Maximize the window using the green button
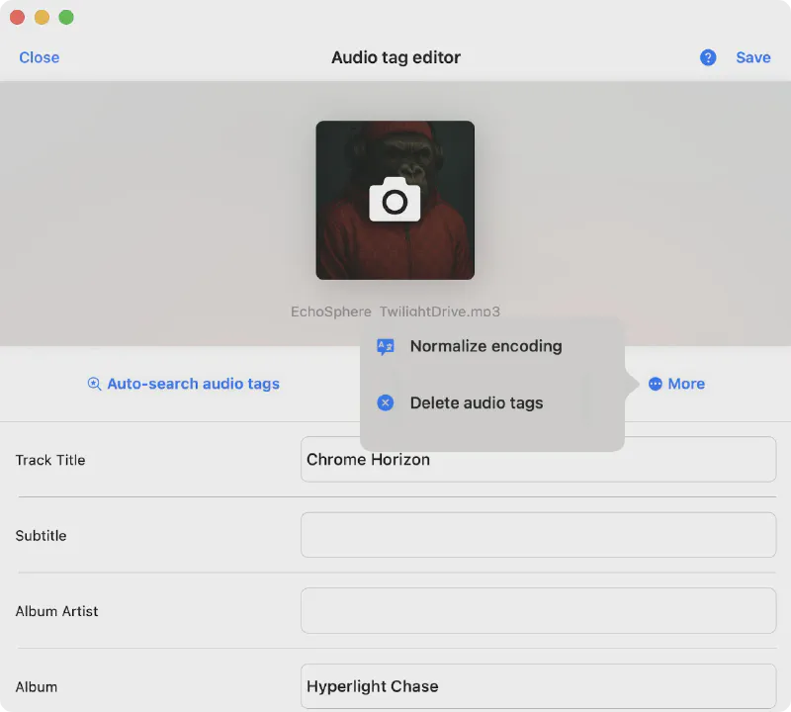This screenshot has width=791, height=712. pyautogui.click(x=66, y=17)
